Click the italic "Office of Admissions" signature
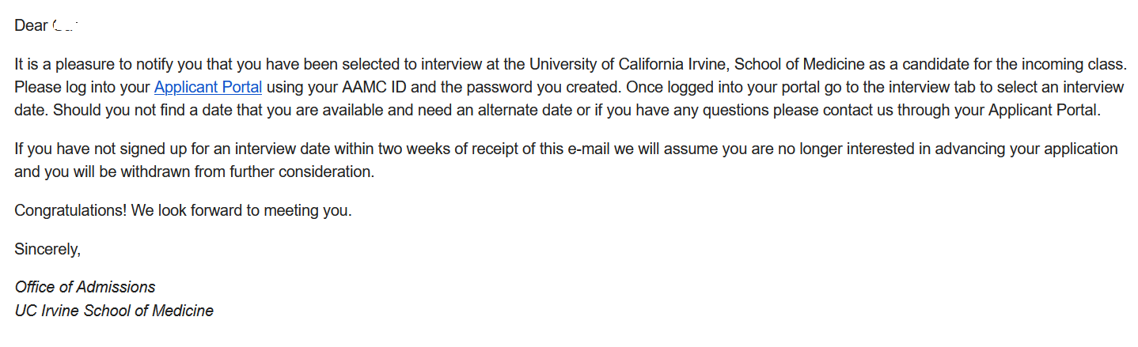This screenshot has width=1138, height=347. coord(85,287)
